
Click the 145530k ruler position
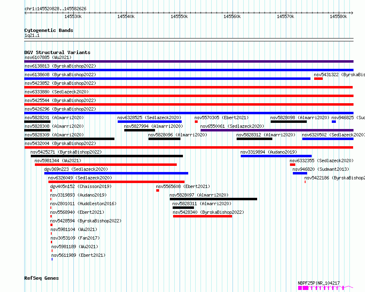click(73, 16)
